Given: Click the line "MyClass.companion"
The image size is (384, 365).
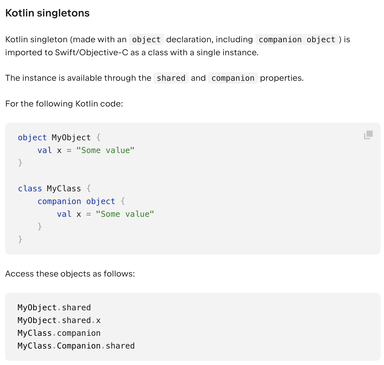Looking at the screenshot, I should [59, 333].
